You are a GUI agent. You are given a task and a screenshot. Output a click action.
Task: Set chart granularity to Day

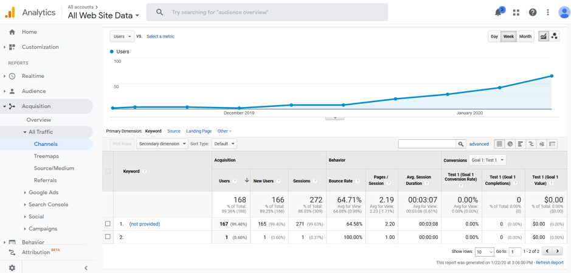click(x=494, y=36)
